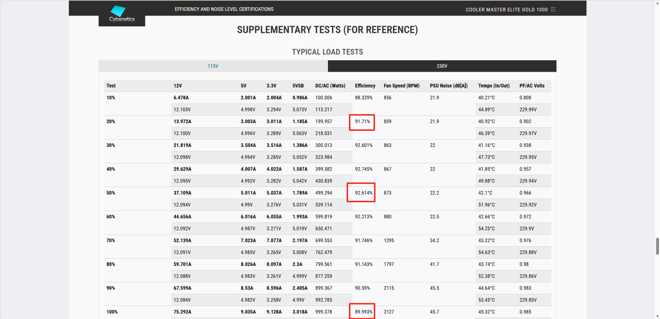Click the Cybenetics logo
Screen dimensions: 660x319
tap(122, 14)
